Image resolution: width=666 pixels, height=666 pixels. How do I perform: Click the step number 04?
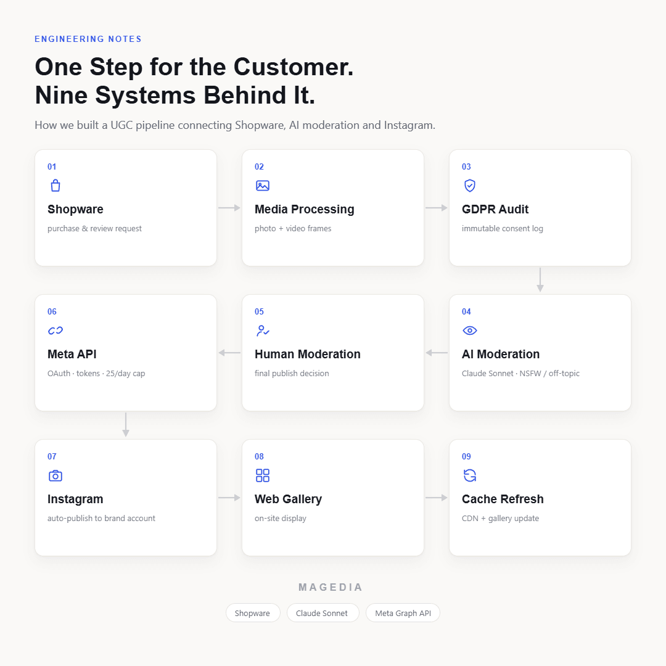click(x=466, y=311)
